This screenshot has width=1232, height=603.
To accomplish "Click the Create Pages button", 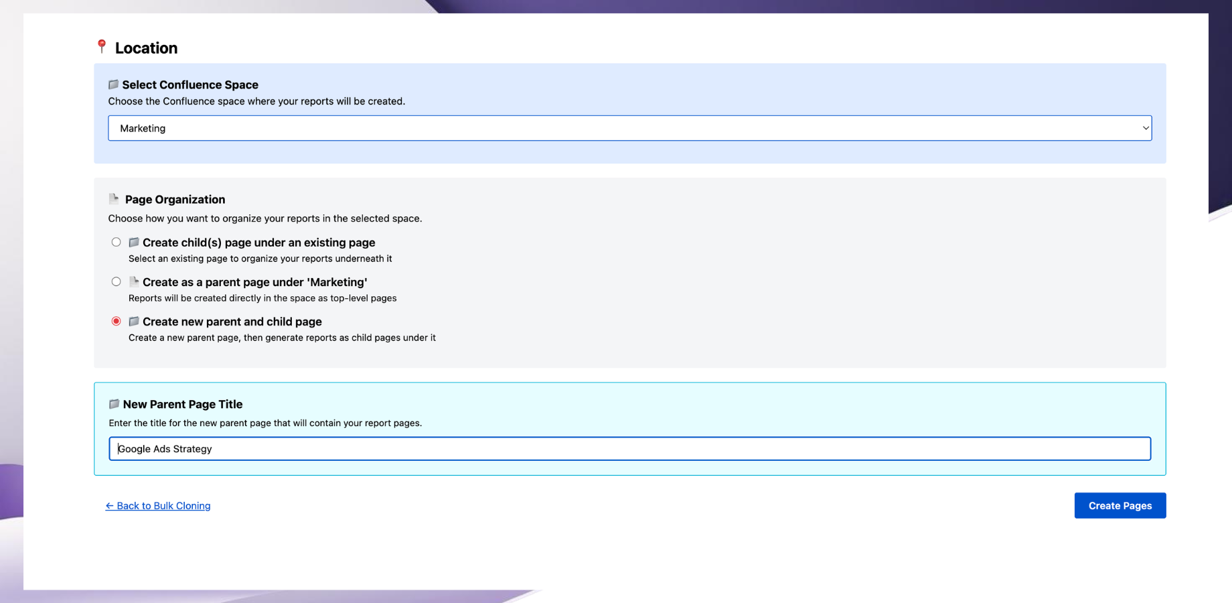I will 1120,506.
